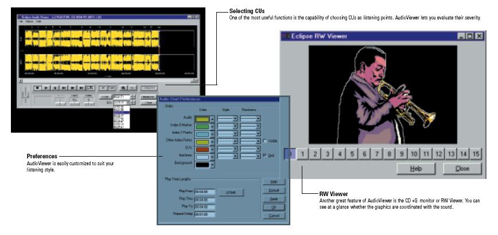The height and width of the screenshot is (235, 498).
Task: Click the Repeat Delay time field
Action: click(x=205, y=214)
